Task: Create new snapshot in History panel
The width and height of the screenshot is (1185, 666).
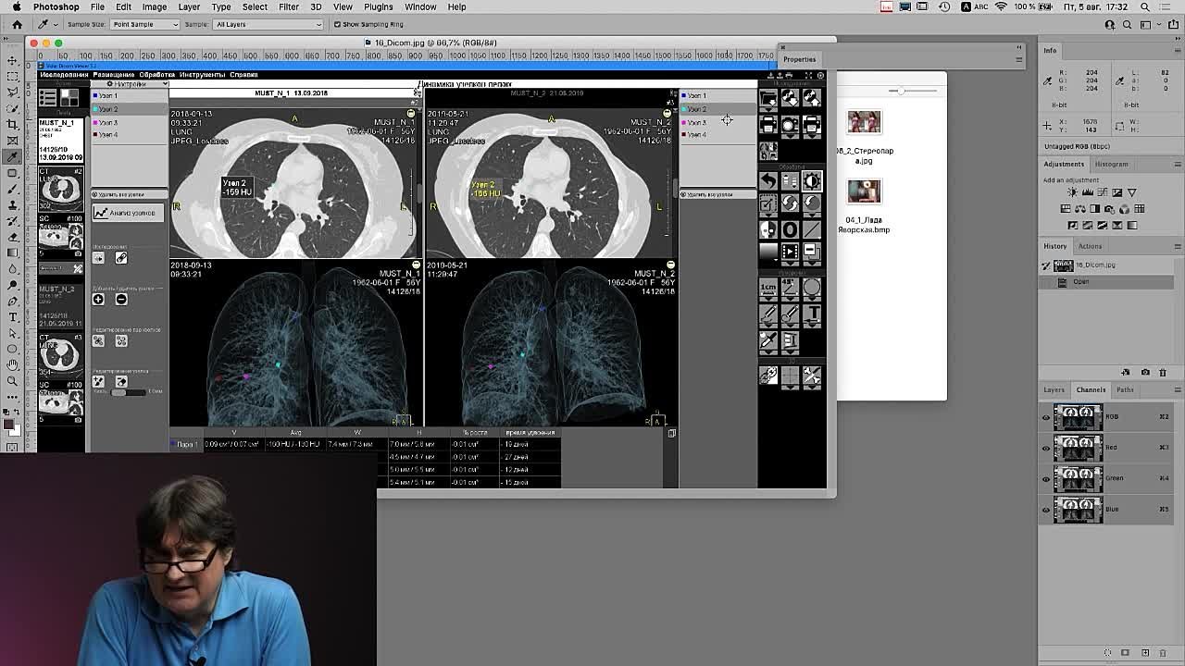Action: coord(1145,372)
